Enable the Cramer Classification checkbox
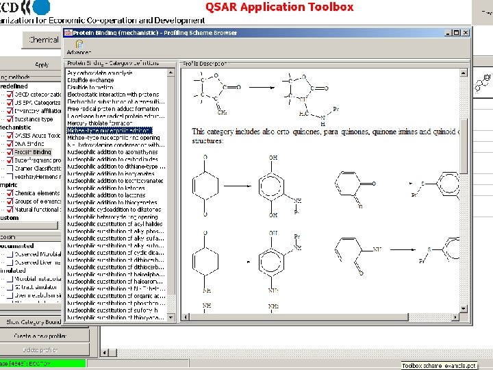This screenshot has width=493, height=370. point(10,169)
